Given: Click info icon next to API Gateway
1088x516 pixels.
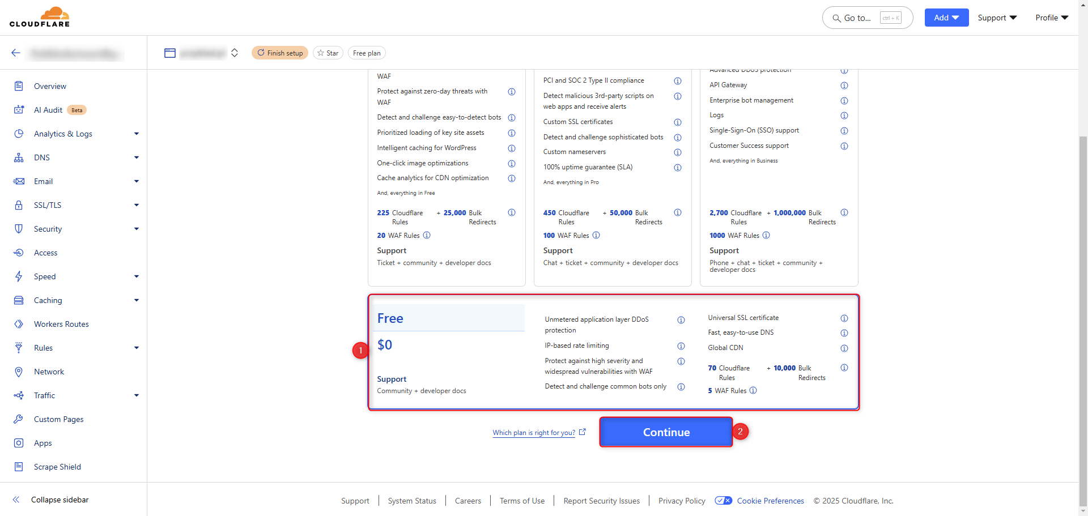Looking at the screenshot, I should pyautogui.click(x=844, y=86).
